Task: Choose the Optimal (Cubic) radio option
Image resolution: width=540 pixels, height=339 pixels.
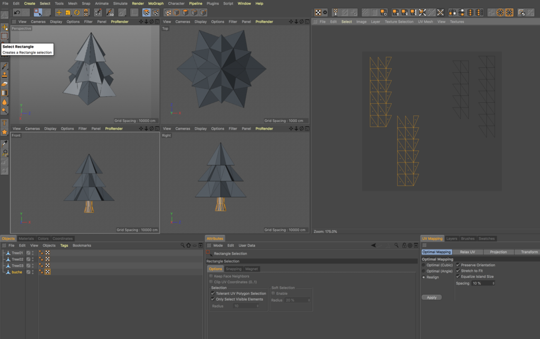Action: pos(423,265)
